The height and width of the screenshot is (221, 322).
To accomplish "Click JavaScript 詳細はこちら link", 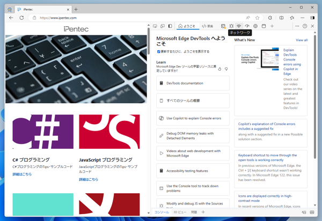I will point(89,179).
